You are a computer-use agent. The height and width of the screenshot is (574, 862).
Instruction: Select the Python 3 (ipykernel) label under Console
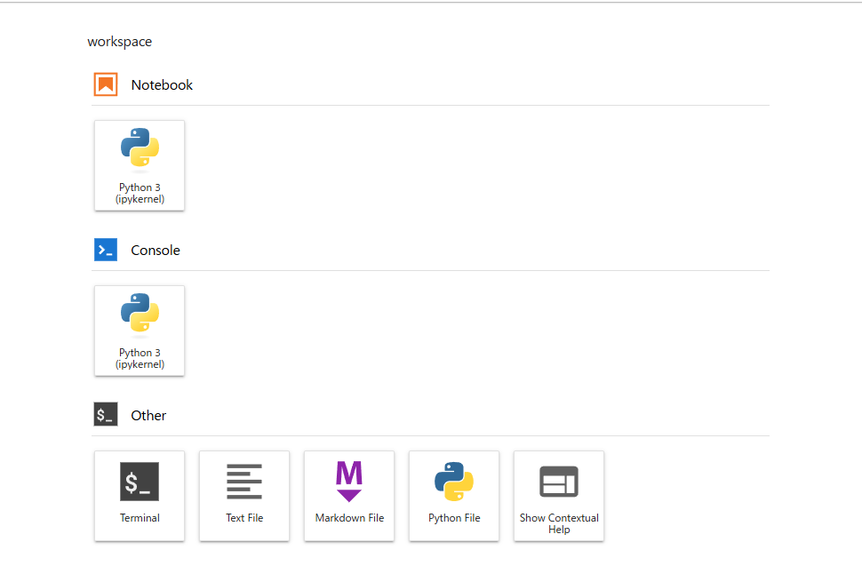coord(140,359)
